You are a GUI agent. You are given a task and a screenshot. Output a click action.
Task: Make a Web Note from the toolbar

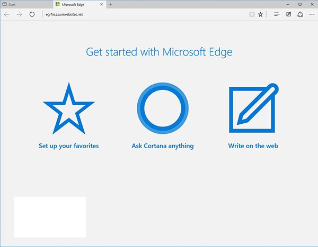[x=289, y=15]
